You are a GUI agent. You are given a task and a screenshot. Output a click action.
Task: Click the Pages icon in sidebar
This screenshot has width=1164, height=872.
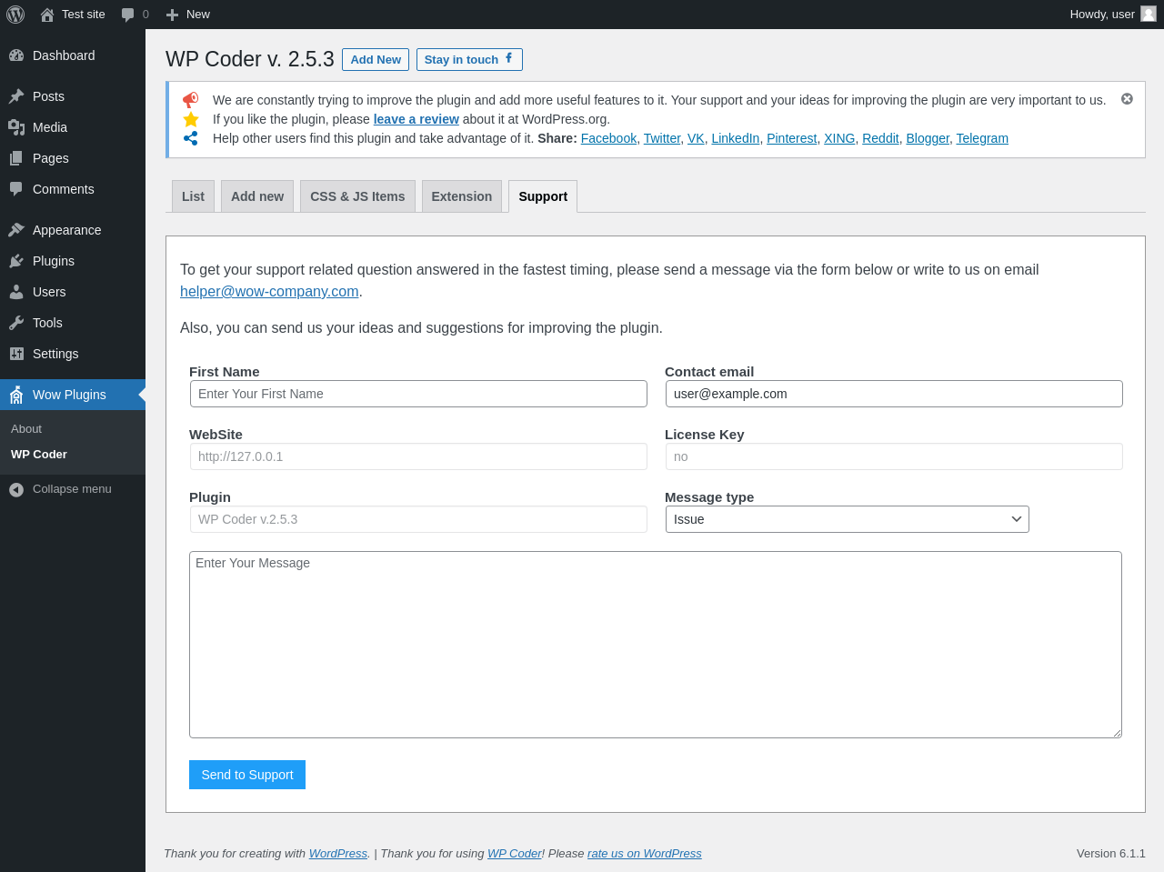[16, 158]
